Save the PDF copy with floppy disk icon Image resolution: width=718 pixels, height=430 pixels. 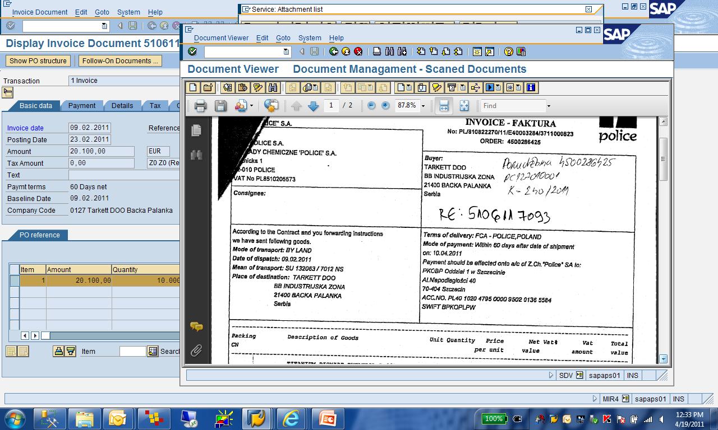pos(220,106)
